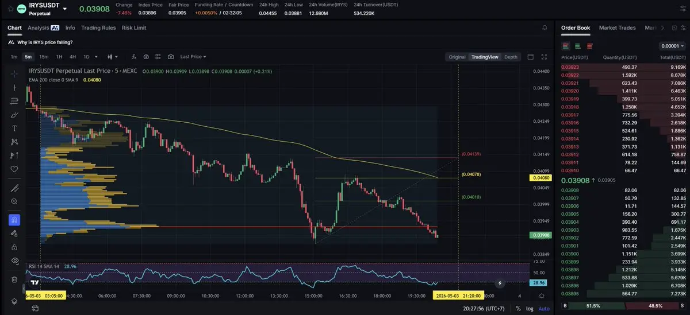Screen dimensions: 690x315
Task: Open the Info tab
Action: tap(70, 28)
